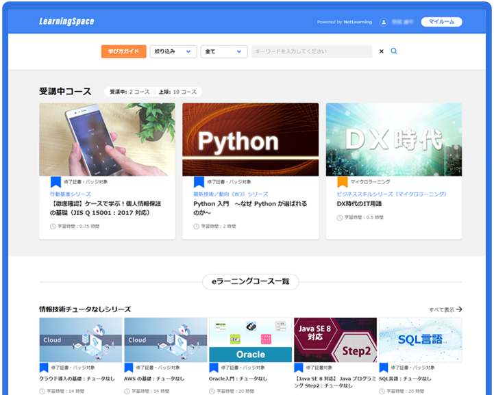Viewport: 494px width, 395px height.
Task: Click the magnifier search icon
Action: [x=394, y=51]
